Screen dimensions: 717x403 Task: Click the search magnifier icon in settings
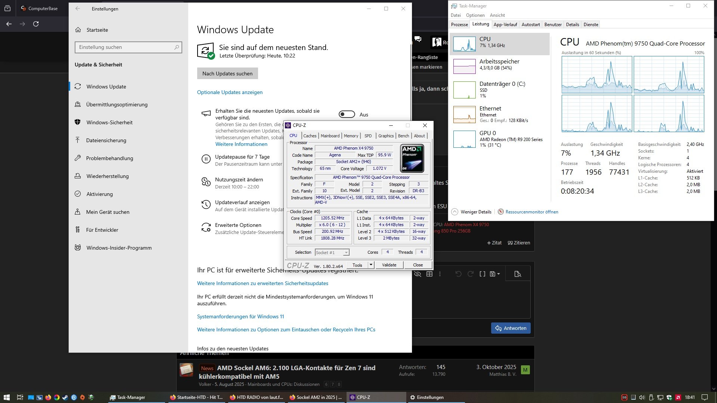177,47
